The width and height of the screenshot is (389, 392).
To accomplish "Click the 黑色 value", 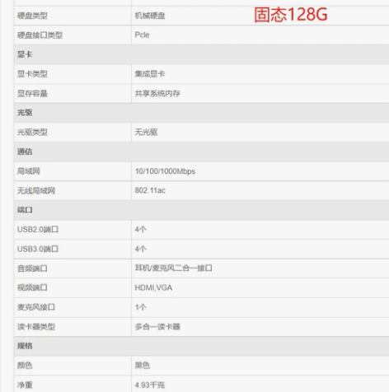I will [x=143, y=366].
